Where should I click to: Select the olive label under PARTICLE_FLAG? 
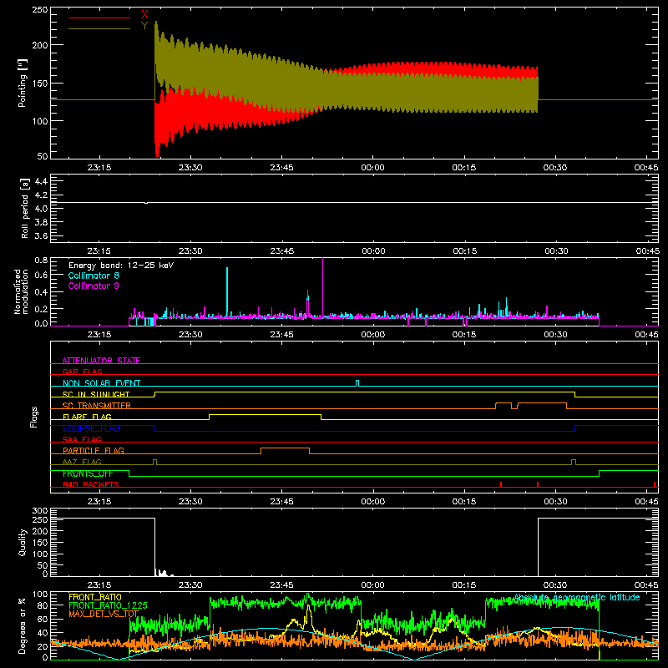coord(82,462)
